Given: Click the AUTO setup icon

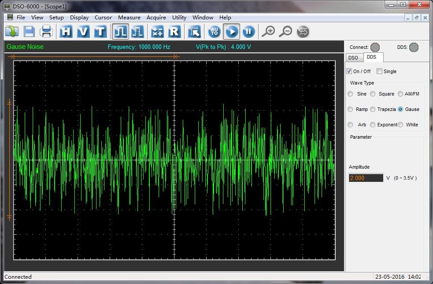Looking at the screenshot, I should (x=214, y=32).
